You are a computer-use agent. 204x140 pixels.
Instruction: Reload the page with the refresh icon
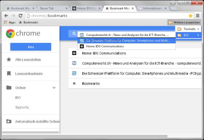(20, 16)
